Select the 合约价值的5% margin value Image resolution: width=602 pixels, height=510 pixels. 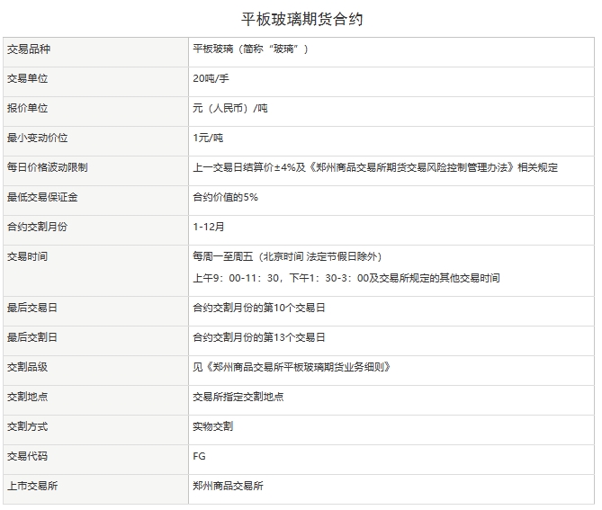(x=225, y=198)
